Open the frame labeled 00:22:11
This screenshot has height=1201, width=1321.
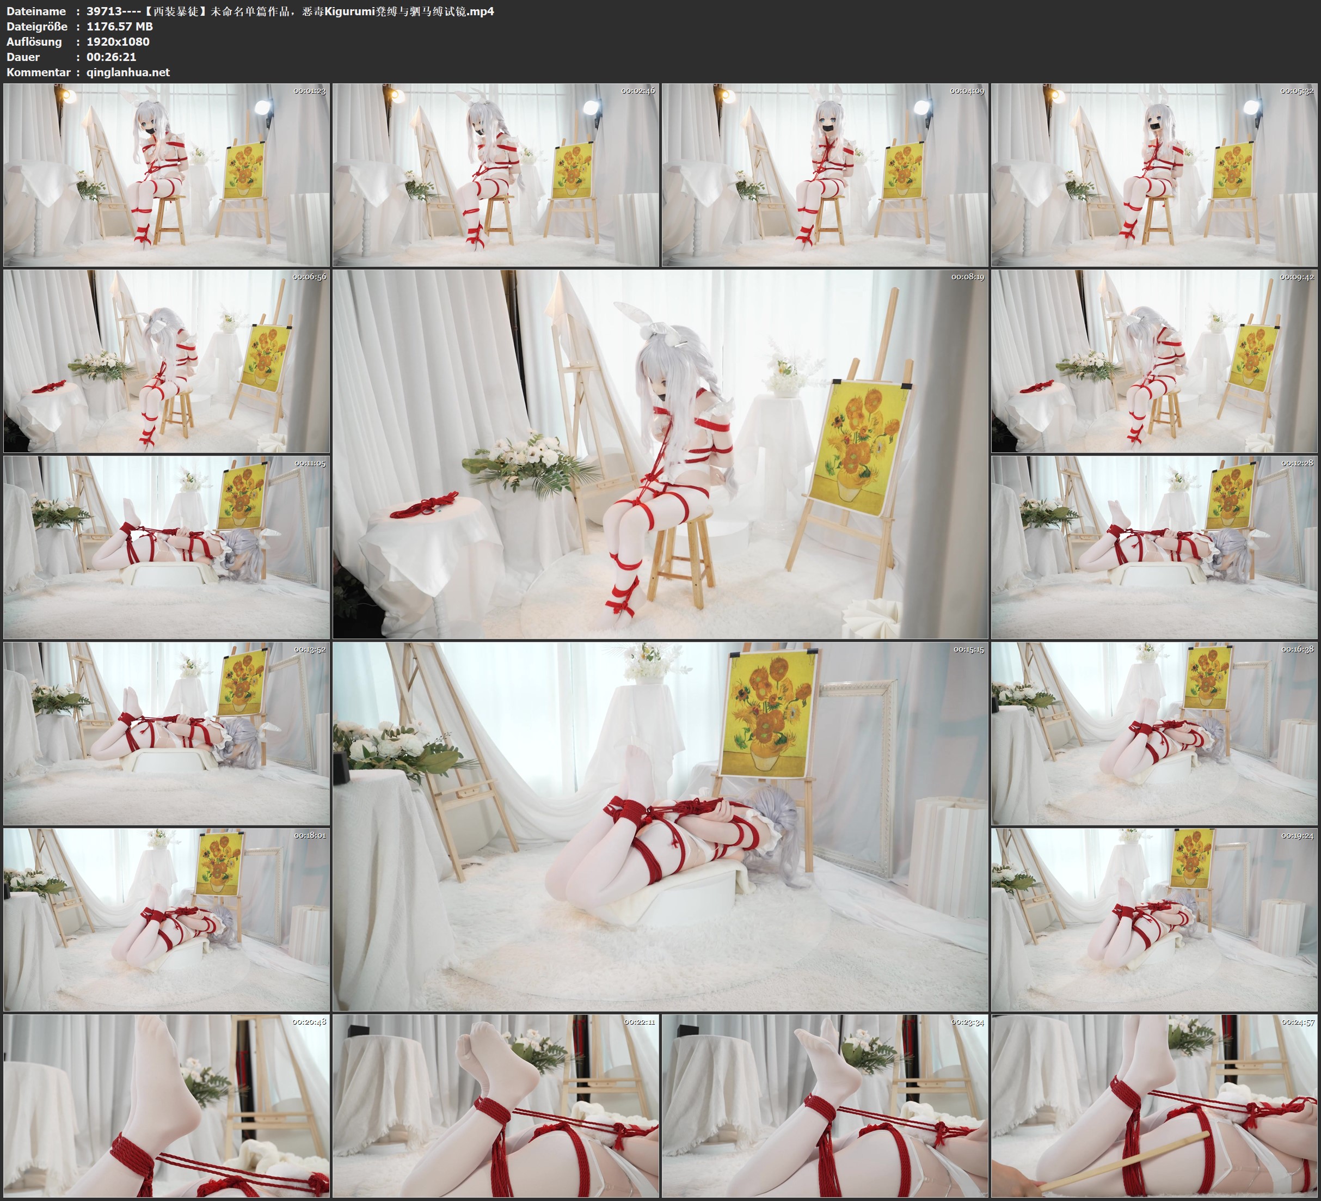495,1106
